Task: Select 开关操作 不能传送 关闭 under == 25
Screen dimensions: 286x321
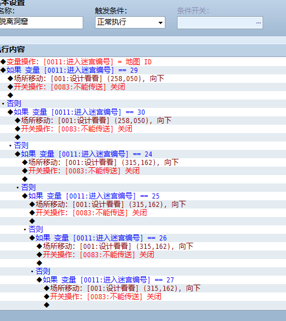Action: (x=143, y=213)
